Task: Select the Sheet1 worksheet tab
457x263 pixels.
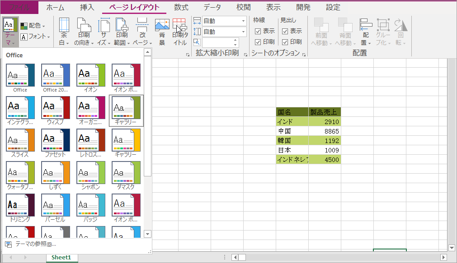Action: coord(61,257)
